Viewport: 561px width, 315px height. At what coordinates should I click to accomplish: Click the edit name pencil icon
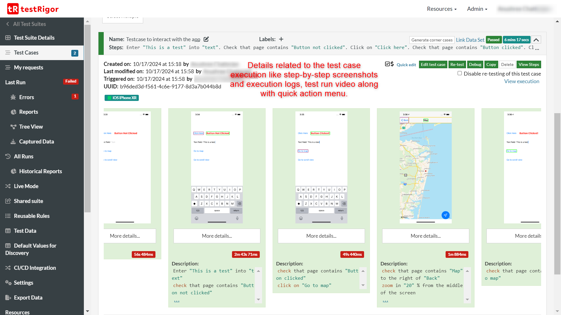point(206,39)
